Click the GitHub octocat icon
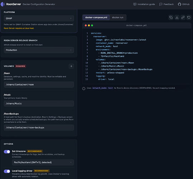This screenshot has height=179, width=193. 179,4
